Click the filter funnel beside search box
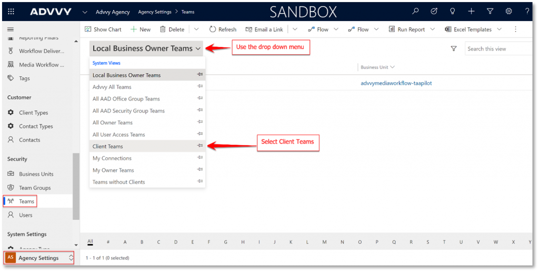Image resolution: width=539 pixels, height=272 pixels. [454, 48]
